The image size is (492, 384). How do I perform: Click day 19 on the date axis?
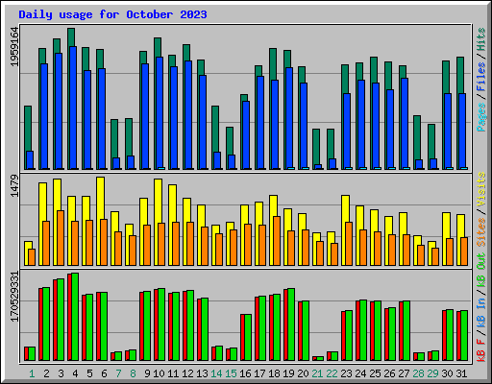[x=288, y=373]
